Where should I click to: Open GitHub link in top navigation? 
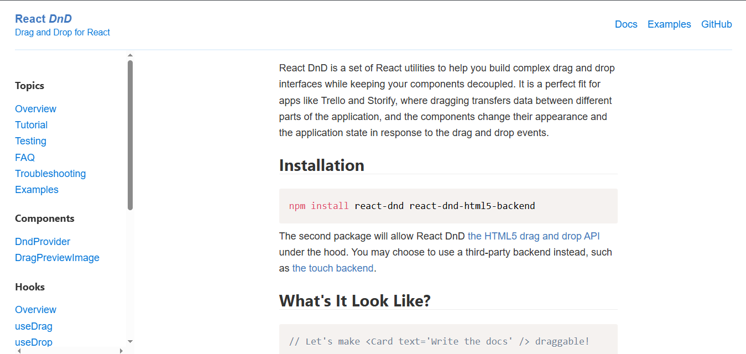coord(717,24)
